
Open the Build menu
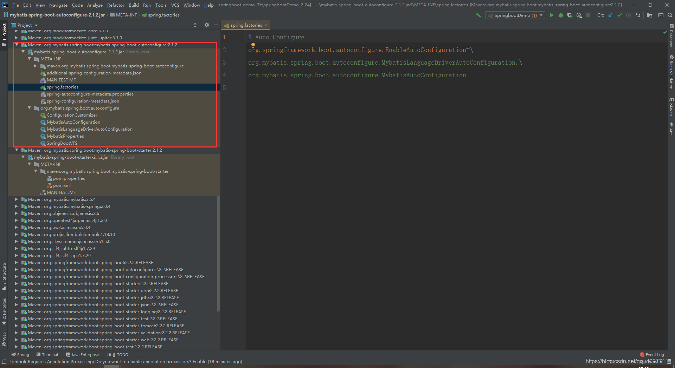134,5
